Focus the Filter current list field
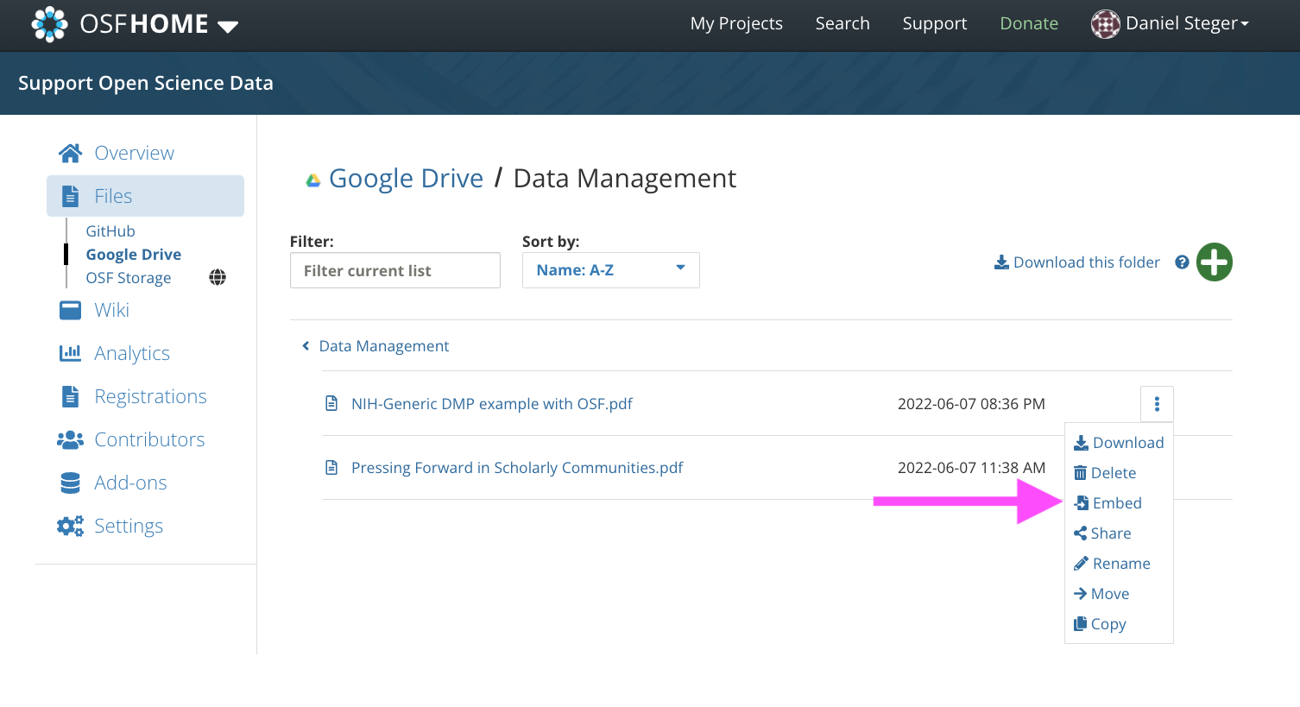Screen dimensions: 1300x707 pyautogui.click(x=395, y=270)
